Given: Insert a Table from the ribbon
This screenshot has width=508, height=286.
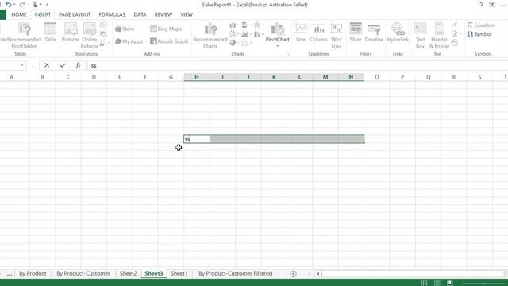Looking at the screenshot, I should tap(50, 33).
